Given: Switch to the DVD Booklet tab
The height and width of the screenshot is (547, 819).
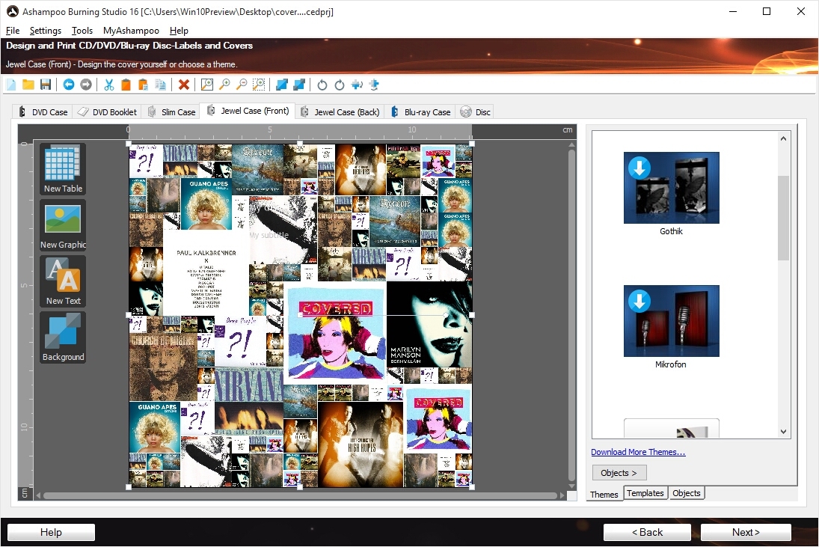Looking at the screenshot, I should 107,111.
